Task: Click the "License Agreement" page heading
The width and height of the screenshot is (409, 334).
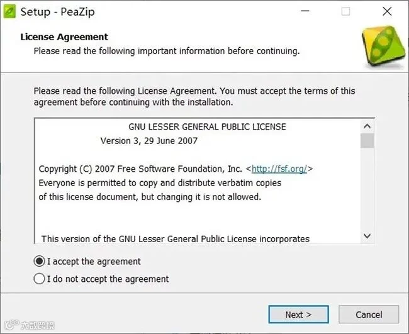Action: click(64, 37)
